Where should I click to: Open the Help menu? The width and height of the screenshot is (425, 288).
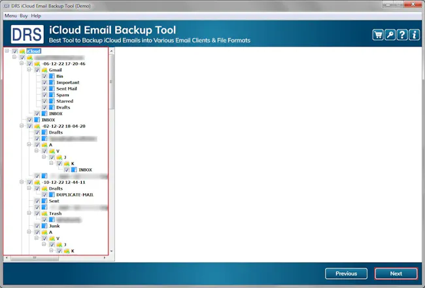36,16
